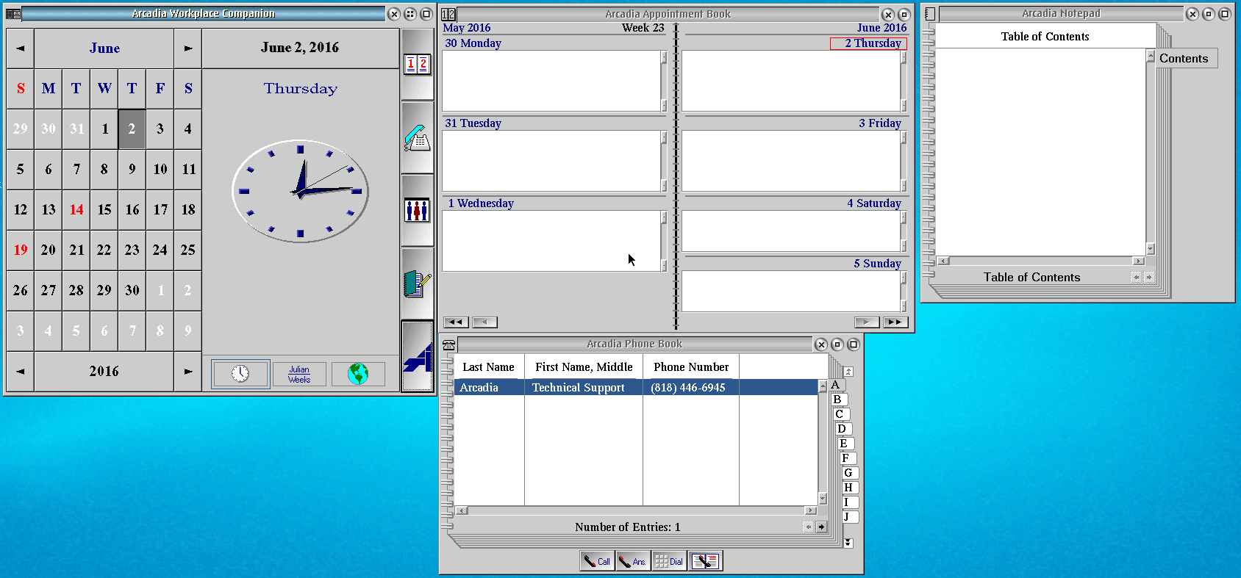Click the globe world time button

pos(358,374)
